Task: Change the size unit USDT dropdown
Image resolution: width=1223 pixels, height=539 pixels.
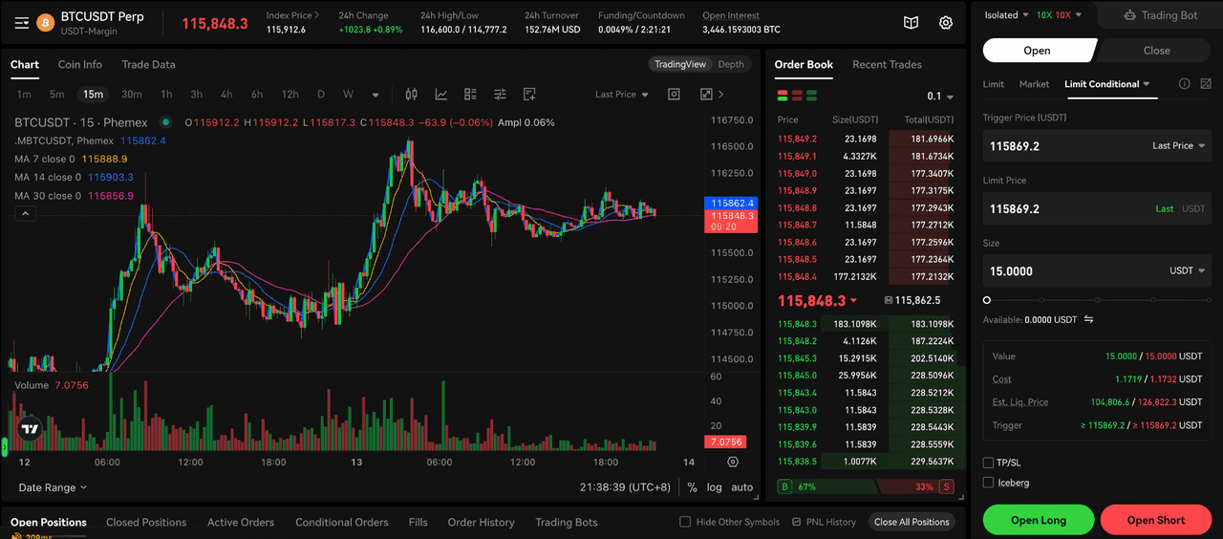Action: point(1188,270)
